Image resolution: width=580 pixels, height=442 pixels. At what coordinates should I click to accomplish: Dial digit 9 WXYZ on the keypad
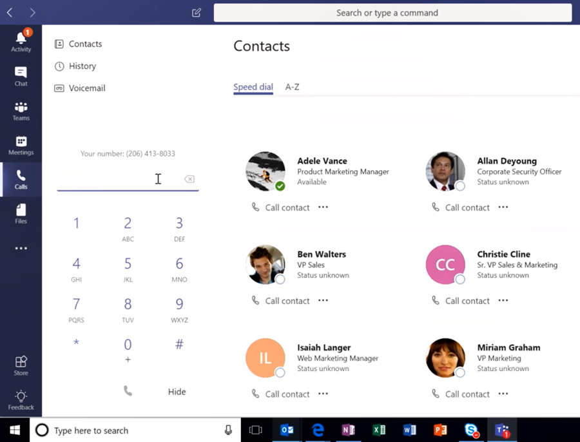(x=179, y=309)
